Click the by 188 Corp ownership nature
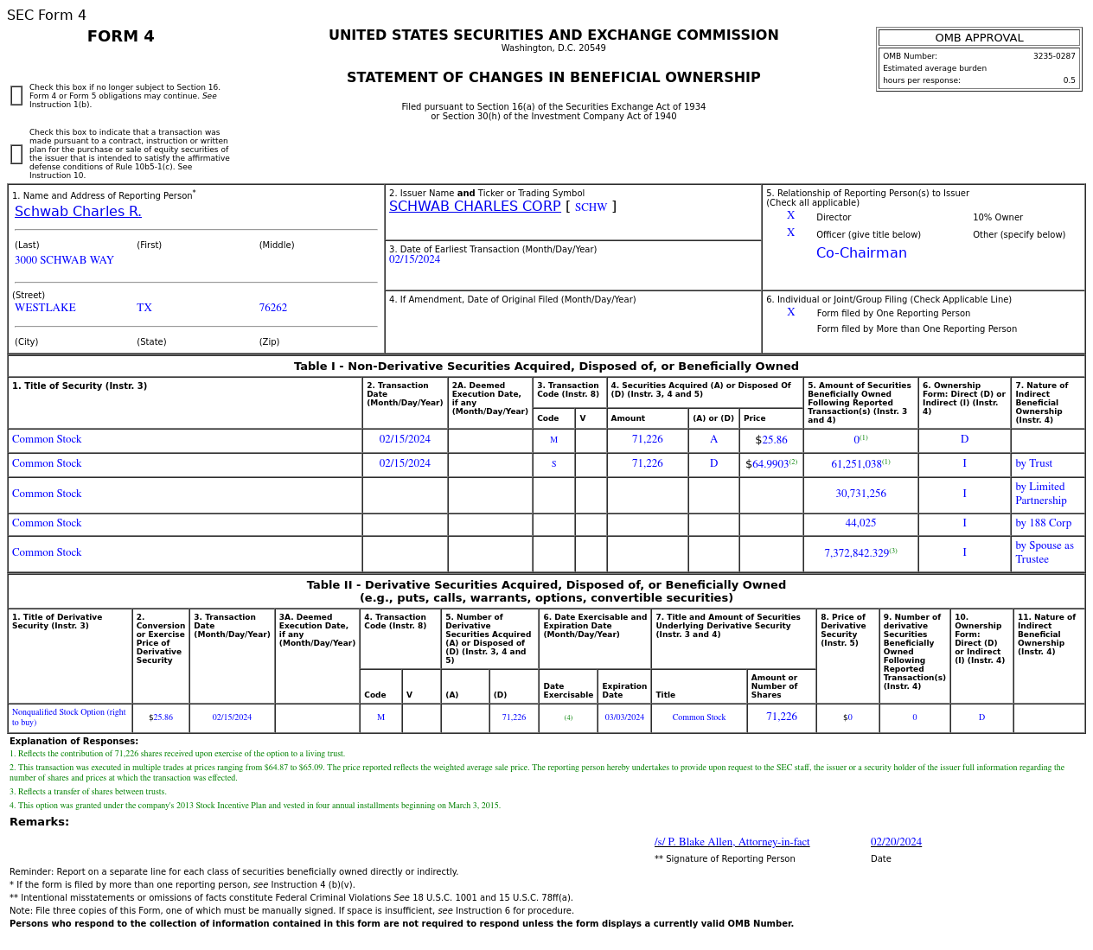Image resolution: width=1093 pixels, height=950 pixels. (1043, 523)
